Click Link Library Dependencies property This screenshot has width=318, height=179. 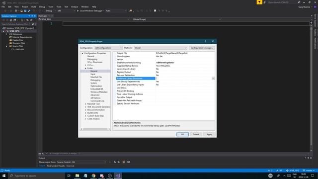click(x=165, y=82)
